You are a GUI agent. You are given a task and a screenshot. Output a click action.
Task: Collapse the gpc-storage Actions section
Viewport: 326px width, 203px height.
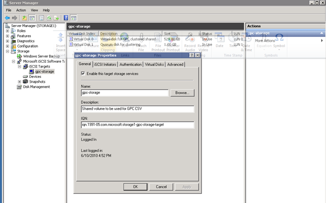pyautogui.click(x=322, y=33)
